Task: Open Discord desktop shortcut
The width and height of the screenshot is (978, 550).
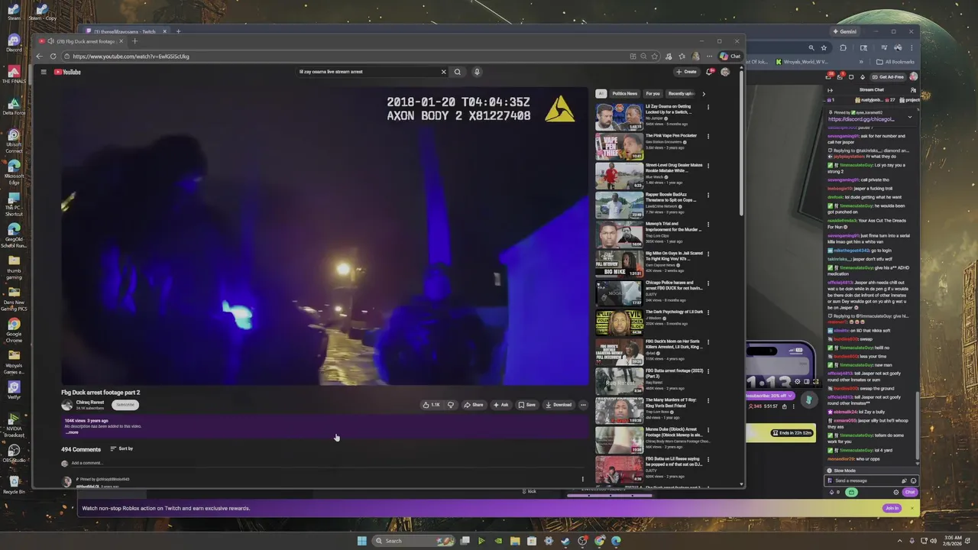Action: (14, 43)
